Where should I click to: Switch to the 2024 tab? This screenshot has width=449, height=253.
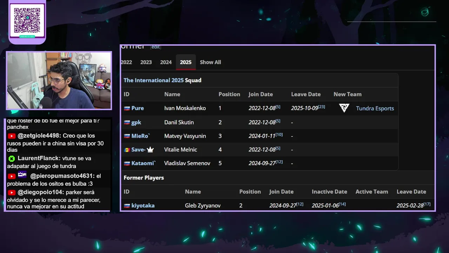[x=166, y=62]
